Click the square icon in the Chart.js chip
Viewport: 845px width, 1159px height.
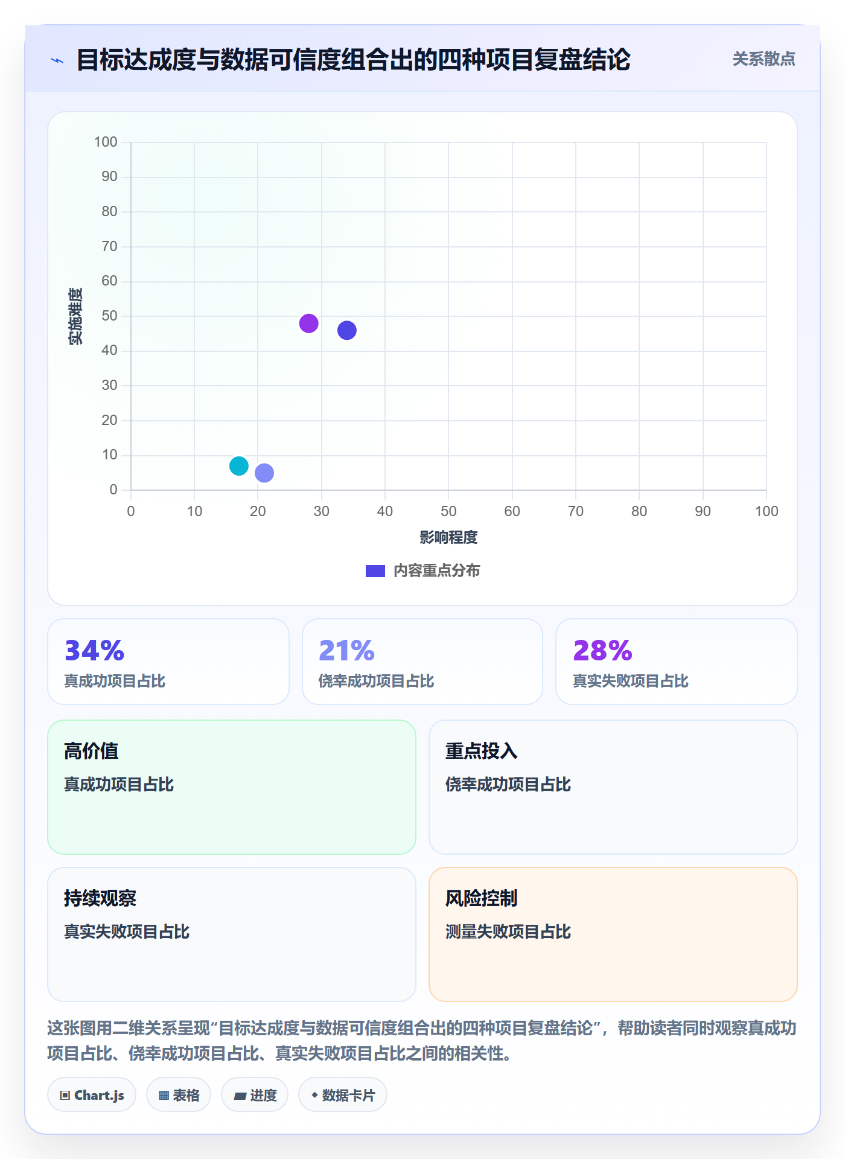click(x=65, y=1095)
